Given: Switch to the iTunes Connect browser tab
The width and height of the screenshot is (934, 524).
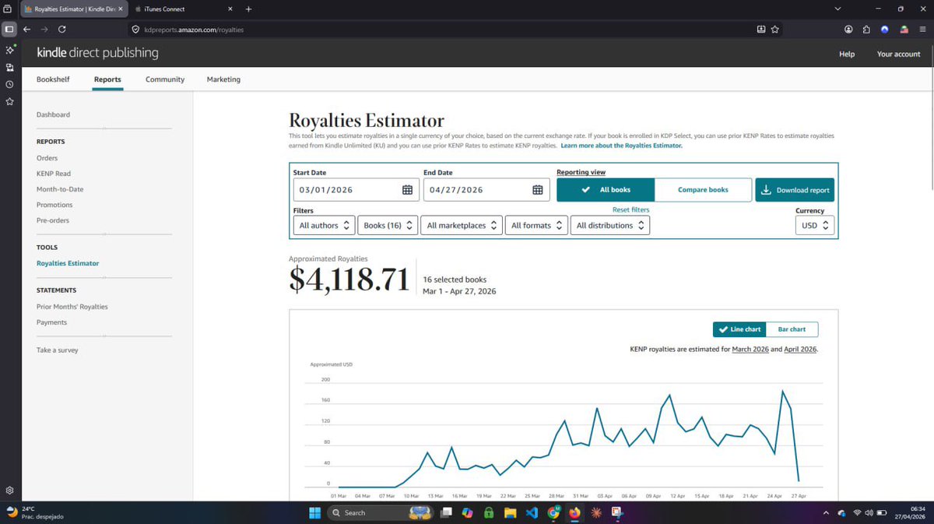Looking at the screenshot, I should tap(183, 9).
